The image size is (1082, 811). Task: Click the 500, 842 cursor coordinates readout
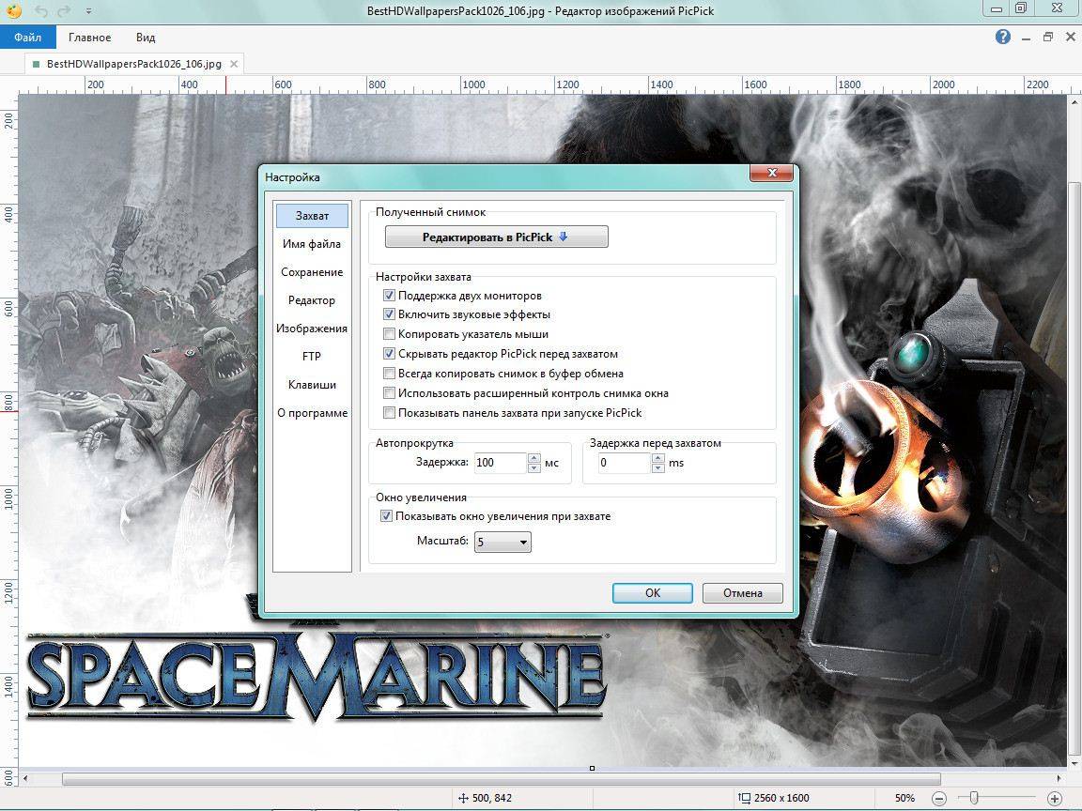(492, 798)
